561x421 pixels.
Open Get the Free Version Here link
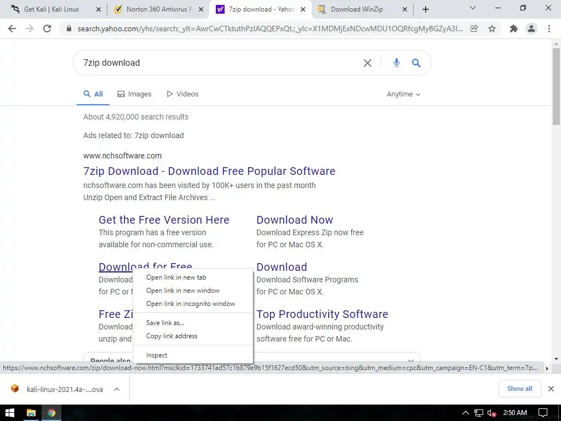[164, 220]
